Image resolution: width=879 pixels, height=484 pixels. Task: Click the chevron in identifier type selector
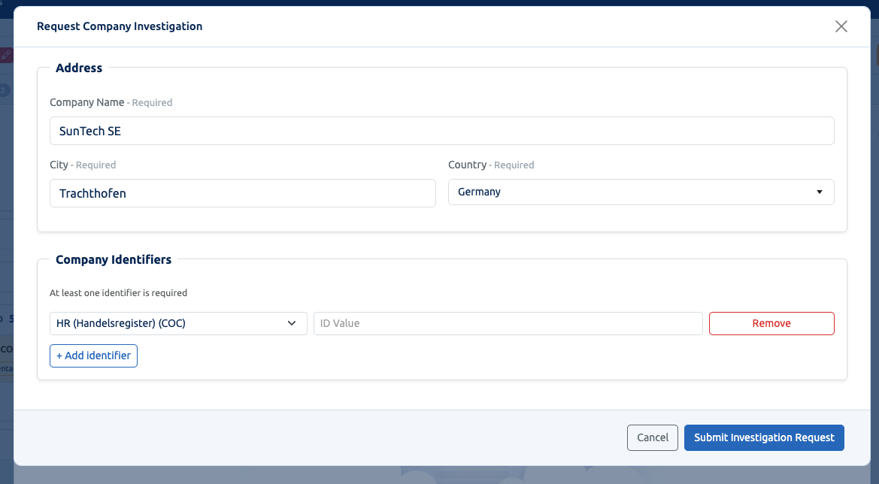click(x=292, y=323)
